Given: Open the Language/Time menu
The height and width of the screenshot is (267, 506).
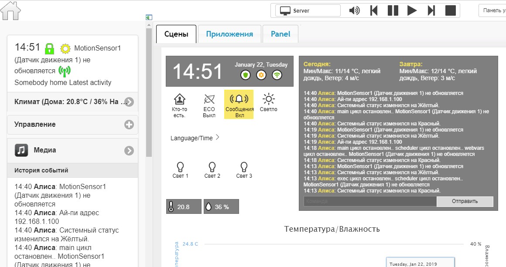Looking at the screenshot, I should pos(195,138).
